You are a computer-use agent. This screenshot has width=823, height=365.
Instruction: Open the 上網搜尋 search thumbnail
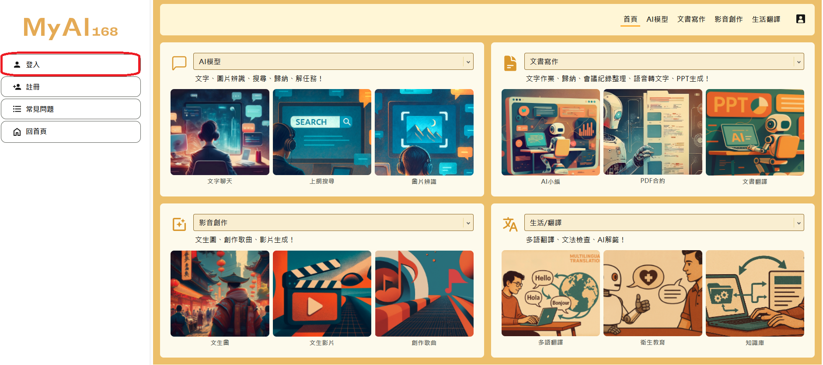pyautogui.click(x=322, y=132)
